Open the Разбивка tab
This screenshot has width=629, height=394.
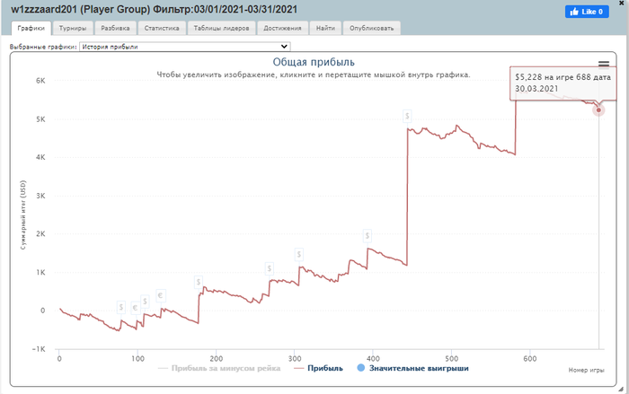point(115,28)
